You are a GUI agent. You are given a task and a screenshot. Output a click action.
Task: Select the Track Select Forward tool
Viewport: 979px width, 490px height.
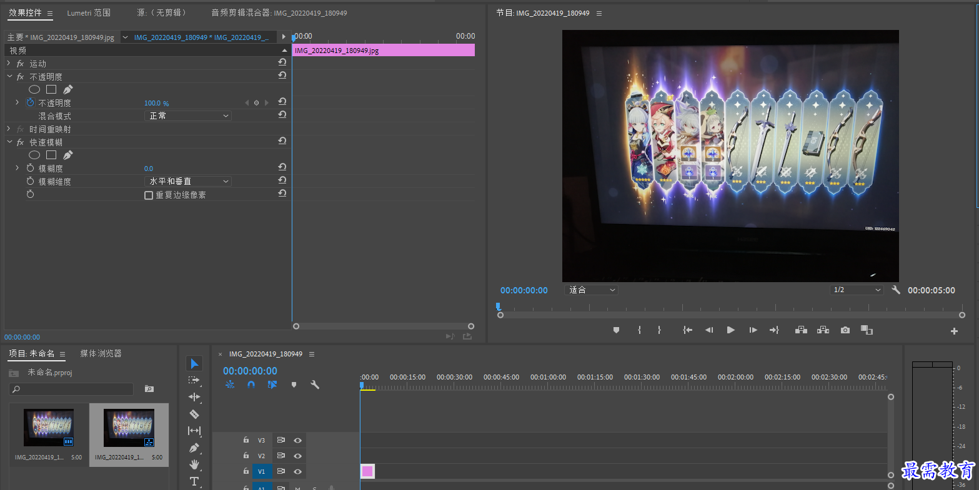[194, 380]
